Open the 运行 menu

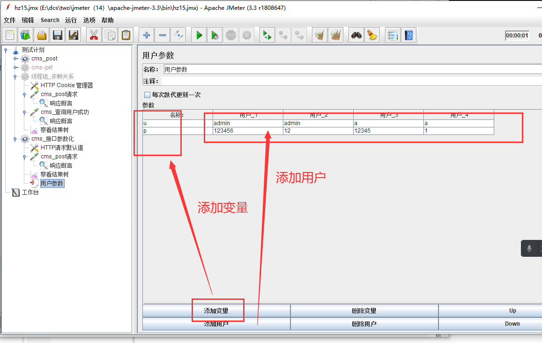click(71, 20)
